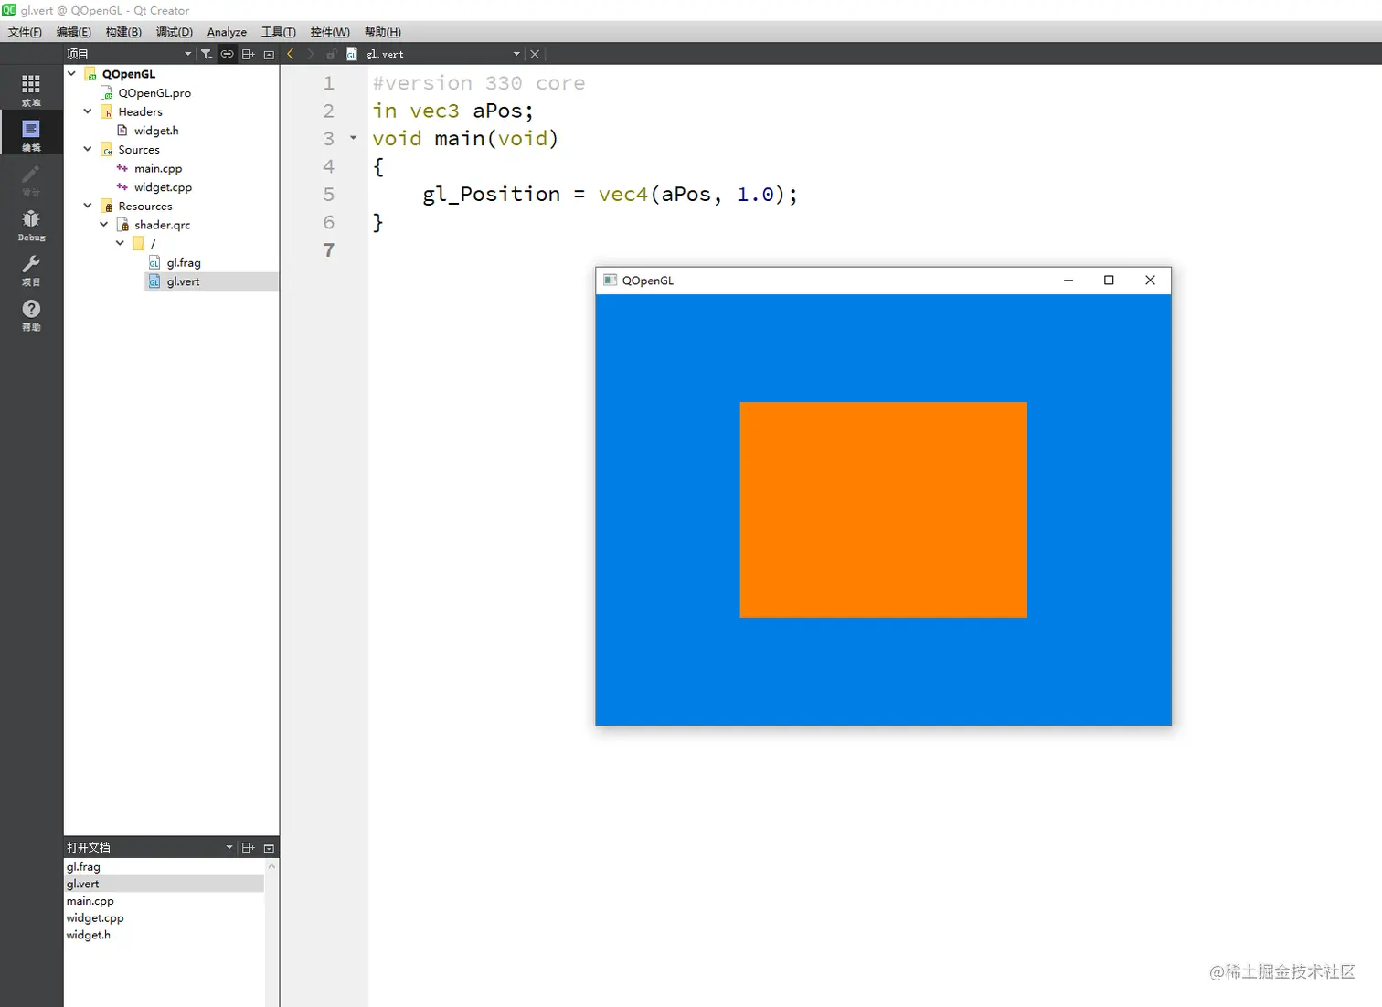Image resolution: width=1382 pixels, height=1007 pixels.
Task: Open the 文件(F) menu
Action: tap(25, 32)
